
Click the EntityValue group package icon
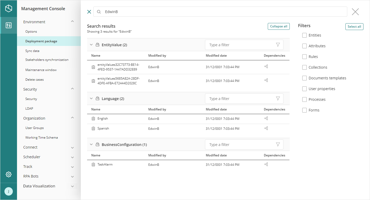(98, 45)
